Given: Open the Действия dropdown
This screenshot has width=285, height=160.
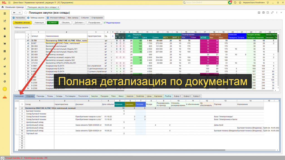Looking at the screenshot, I should (79, 23).
